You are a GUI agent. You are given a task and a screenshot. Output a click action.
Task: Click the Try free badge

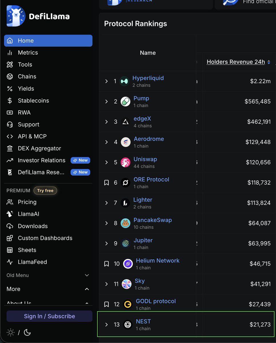[45, 191]
